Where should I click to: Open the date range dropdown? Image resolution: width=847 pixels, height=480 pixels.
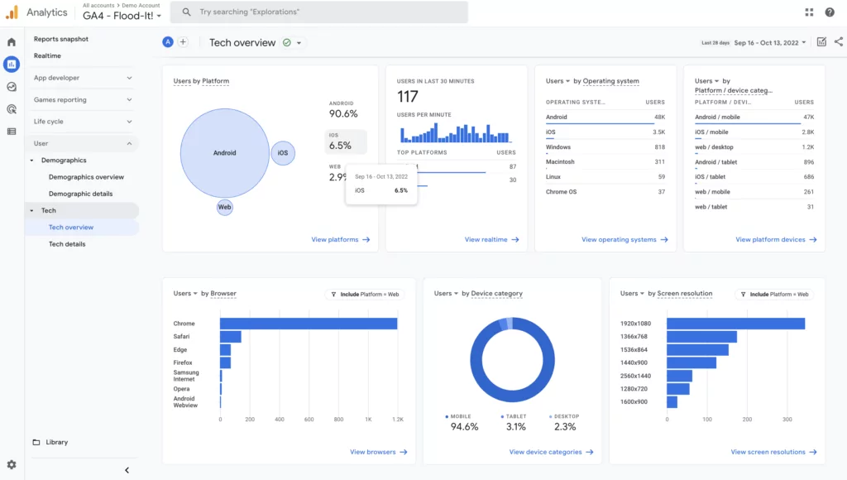pos(768,42)
